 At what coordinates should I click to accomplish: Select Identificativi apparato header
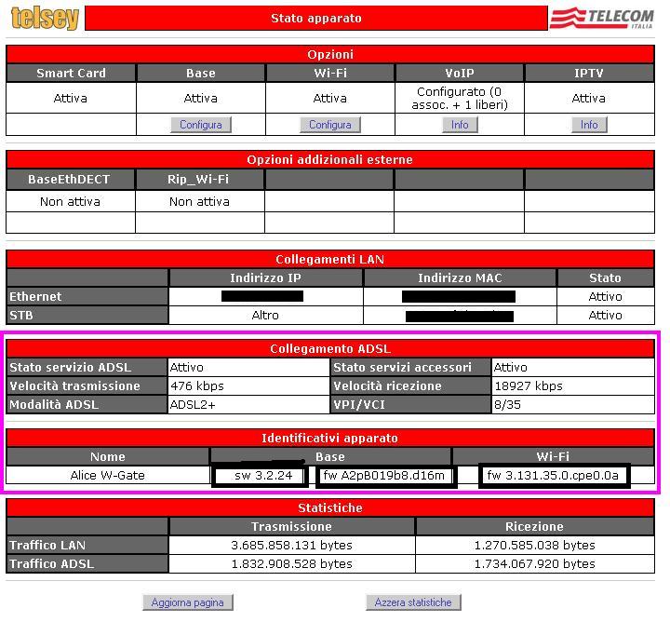coord(330,439)
